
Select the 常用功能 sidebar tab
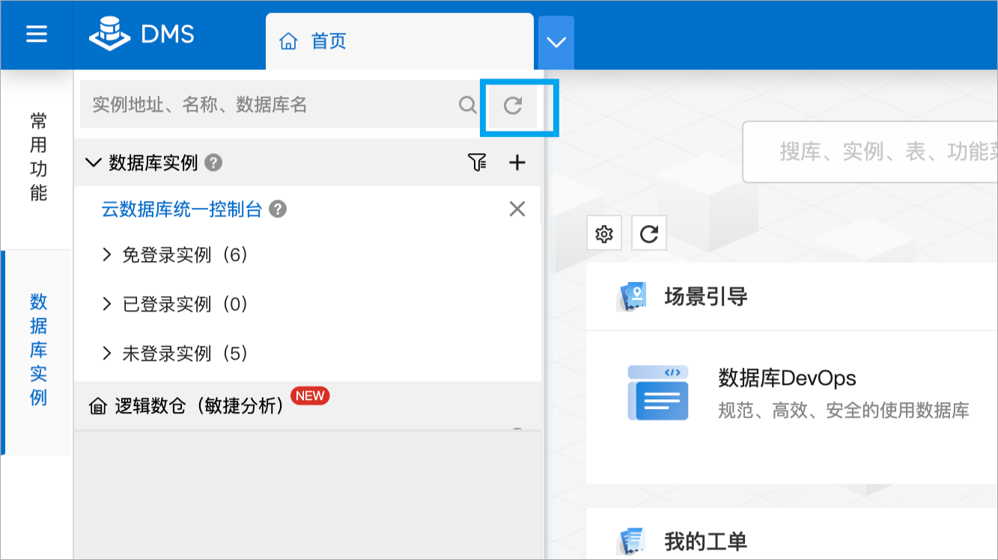[39, 158]
